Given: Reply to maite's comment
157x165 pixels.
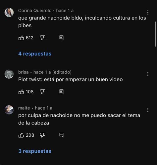Looking at the screenshot, I should 61,135.
